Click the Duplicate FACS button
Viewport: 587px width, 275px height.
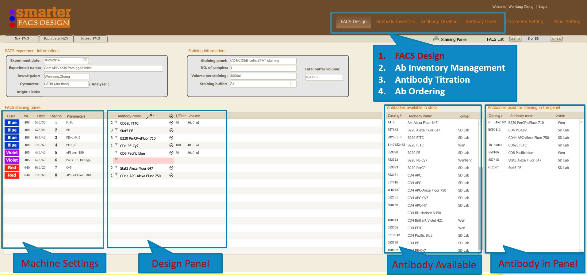tap(56, 39)
